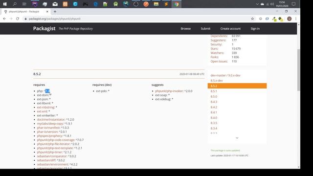Select version dev-master / 9.0.x-dev
Viewport: 313px width, 176px height.
click(225, 75)
